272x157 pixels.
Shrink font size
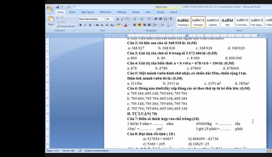pyautogui.click(x=122, y=19)
